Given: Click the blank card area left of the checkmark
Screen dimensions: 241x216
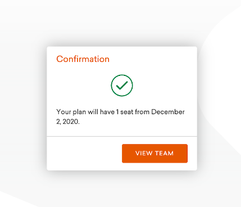Looking at the screenshot, I should (79, 85).
